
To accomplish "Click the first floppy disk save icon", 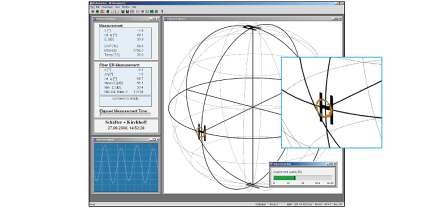I will pyautogui.click(x=123, y=11).
